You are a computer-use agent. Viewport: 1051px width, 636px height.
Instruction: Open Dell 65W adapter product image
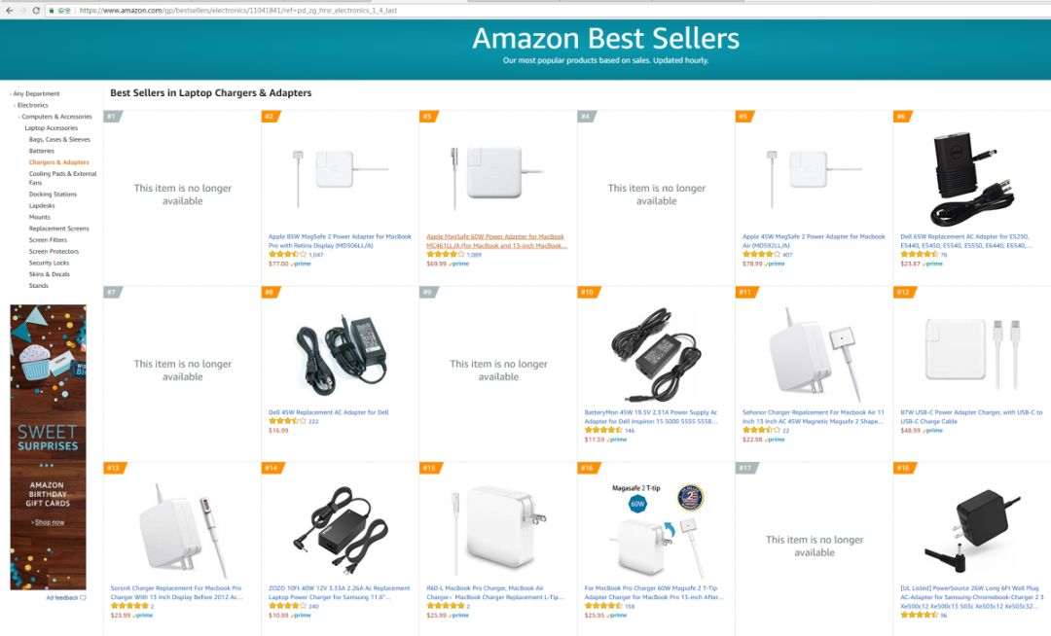click(x=971, y=178)
